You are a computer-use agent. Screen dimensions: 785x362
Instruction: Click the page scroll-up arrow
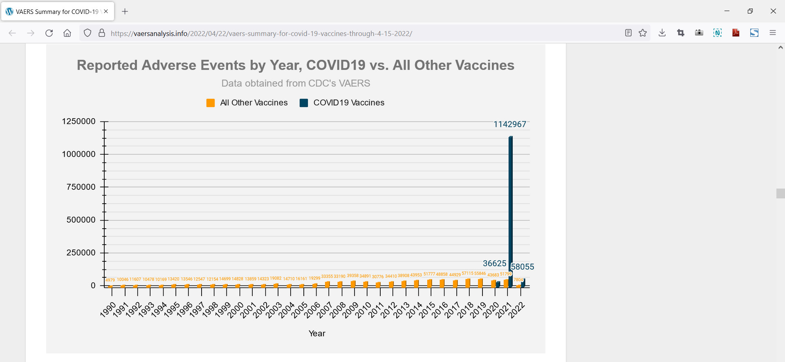coord(781,48)
